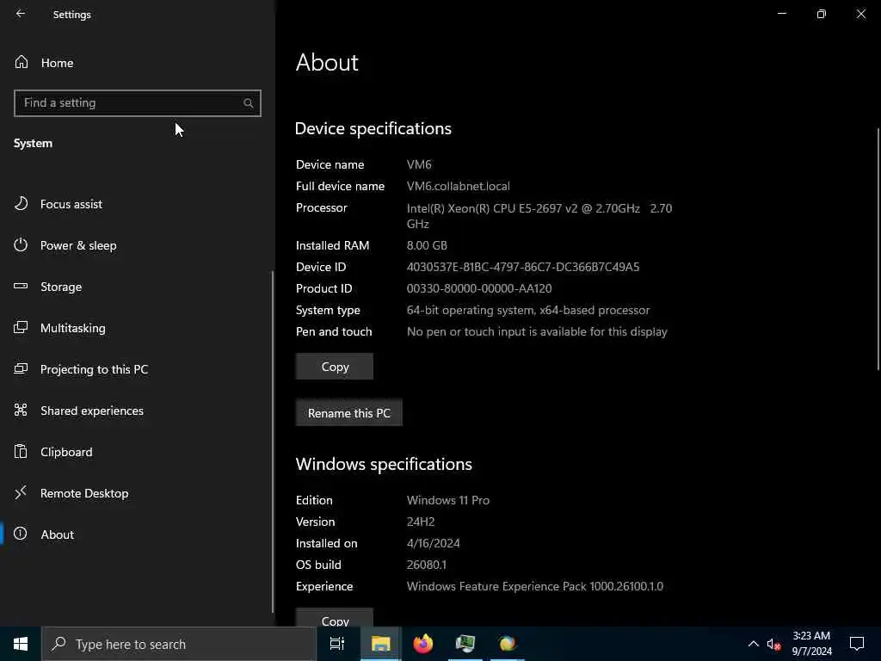Click the 64-bit operating system value
881x661 pixels.
(x=528, y=310)
